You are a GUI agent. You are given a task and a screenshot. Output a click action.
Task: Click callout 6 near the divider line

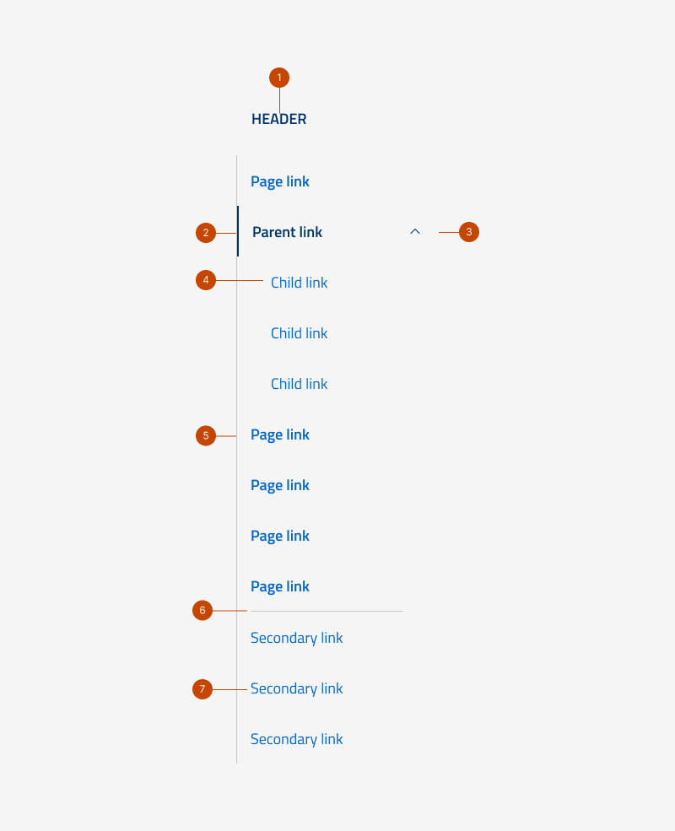pyautogui.click(x=202, y=611)
